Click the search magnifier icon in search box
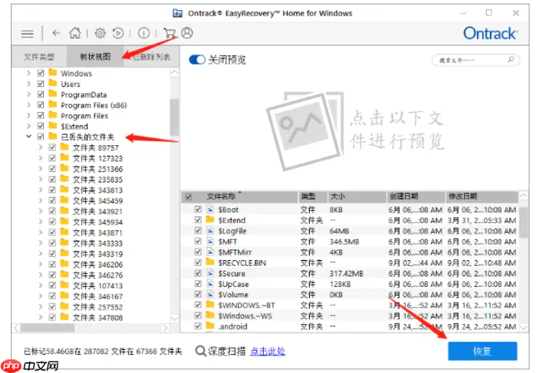Image resolution: width=536 pixels, height=373 pixels. [511, 60]
